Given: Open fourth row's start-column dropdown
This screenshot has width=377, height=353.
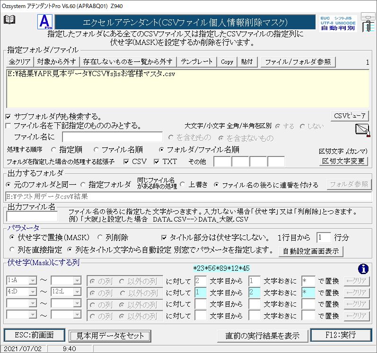Looking at the screenshot, I should (33, 315).
